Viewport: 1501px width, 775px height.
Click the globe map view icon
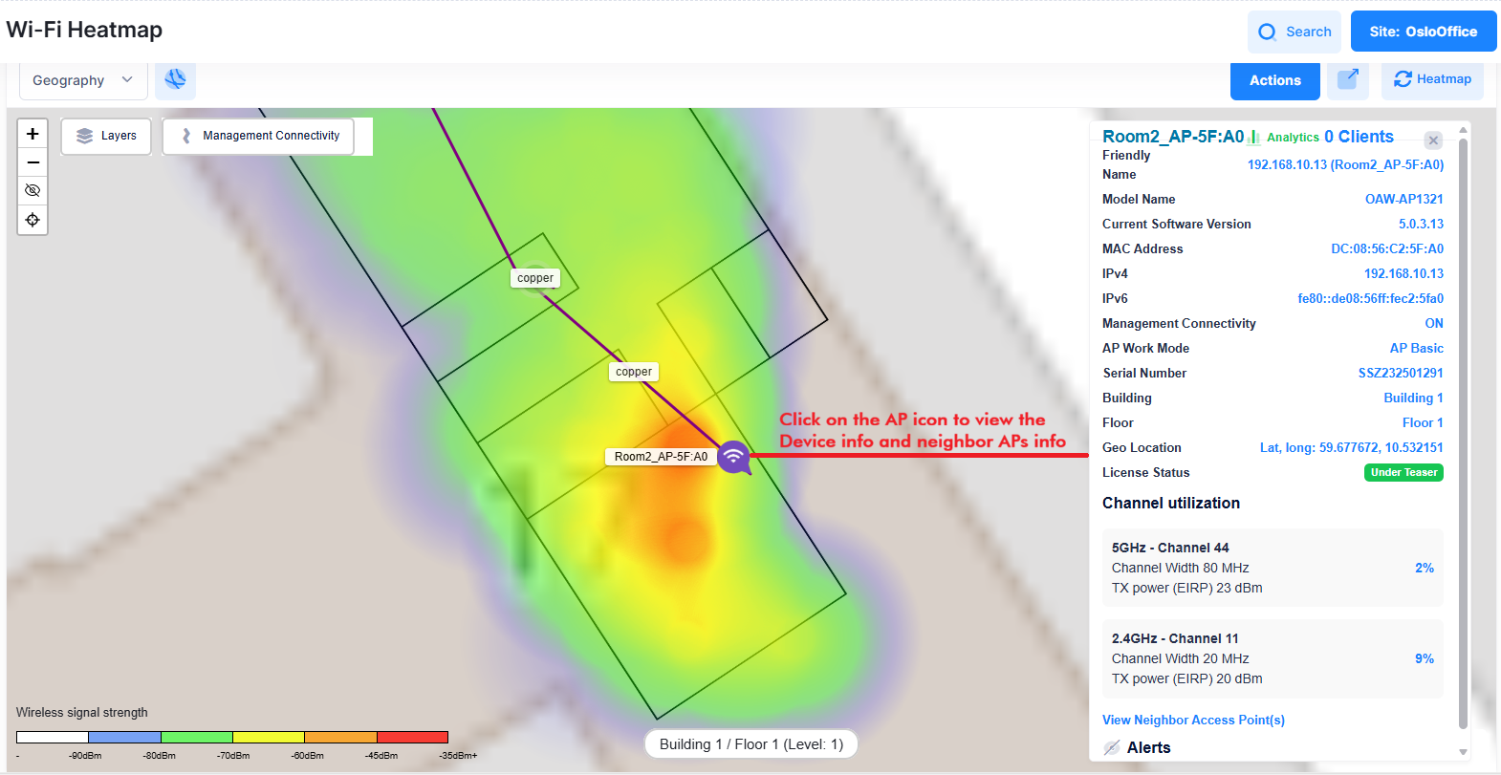pyautogui.click(x=175, y=80)
